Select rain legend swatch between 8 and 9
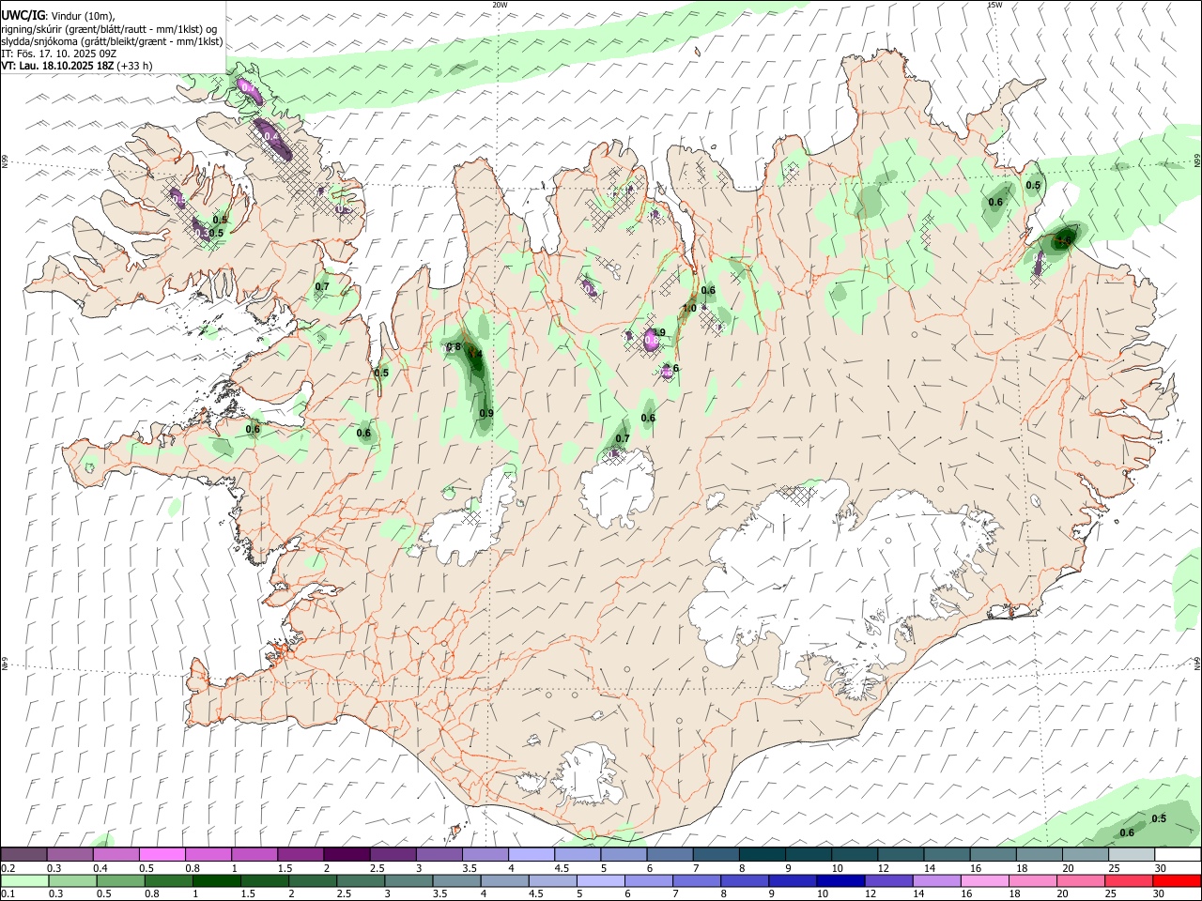1202x901 pixels. click(x=744, y=880)
